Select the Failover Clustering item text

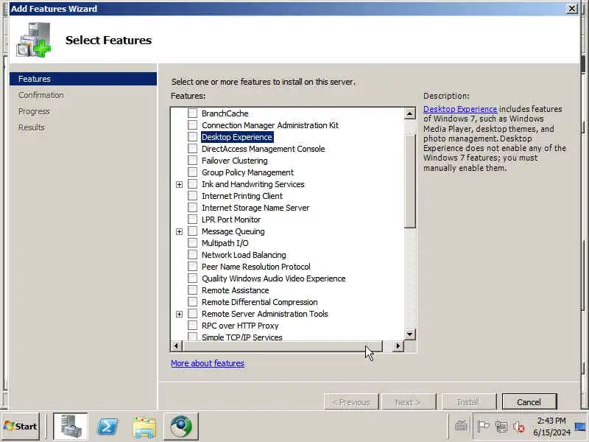pos(235,161)
